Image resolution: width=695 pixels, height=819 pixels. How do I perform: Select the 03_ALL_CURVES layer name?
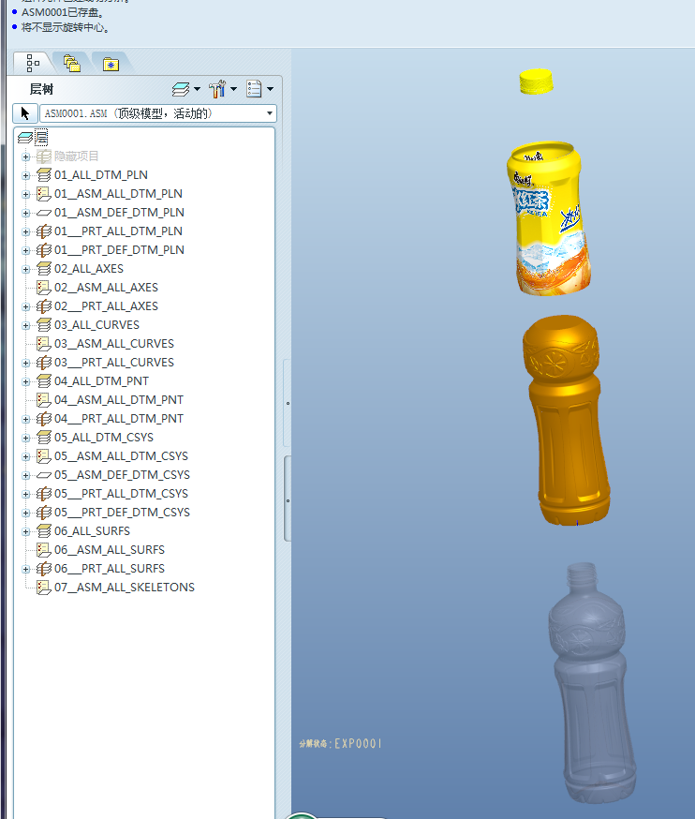click(96, 325)
